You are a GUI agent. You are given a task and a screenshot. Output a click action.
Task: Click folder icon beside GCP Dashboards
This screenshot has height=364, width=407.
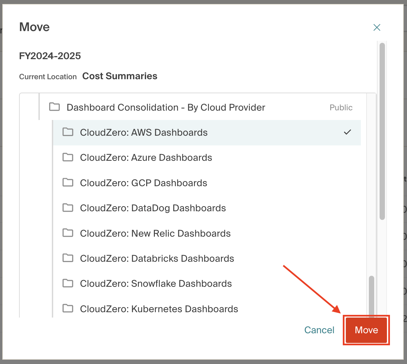coord(68,183)
